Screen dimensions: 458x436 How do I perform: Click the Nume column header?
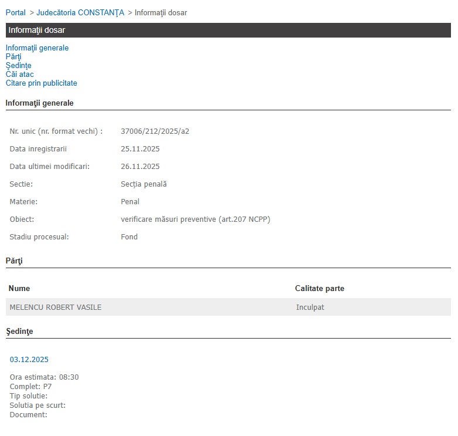[20, 289]
